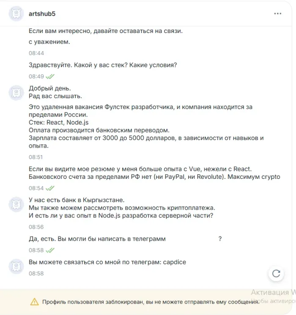Click the 08:51 message timestamp
This screenshot has width=296, height=315.
tap(36, 157)
